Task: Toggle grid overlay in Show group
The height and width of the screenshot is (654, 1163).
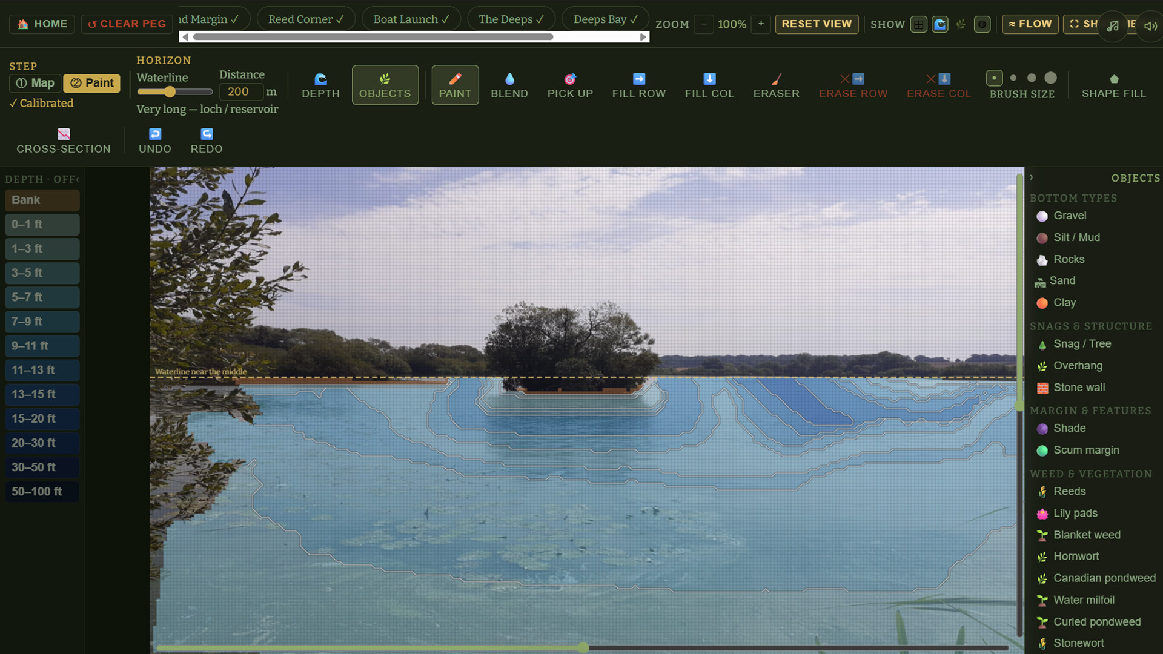Action: (919, 24)
